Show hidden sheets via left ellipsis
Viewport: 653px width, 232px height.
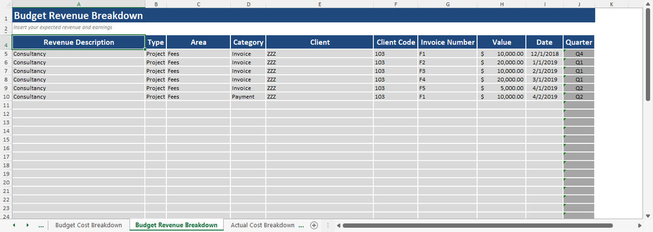(41, 225)
